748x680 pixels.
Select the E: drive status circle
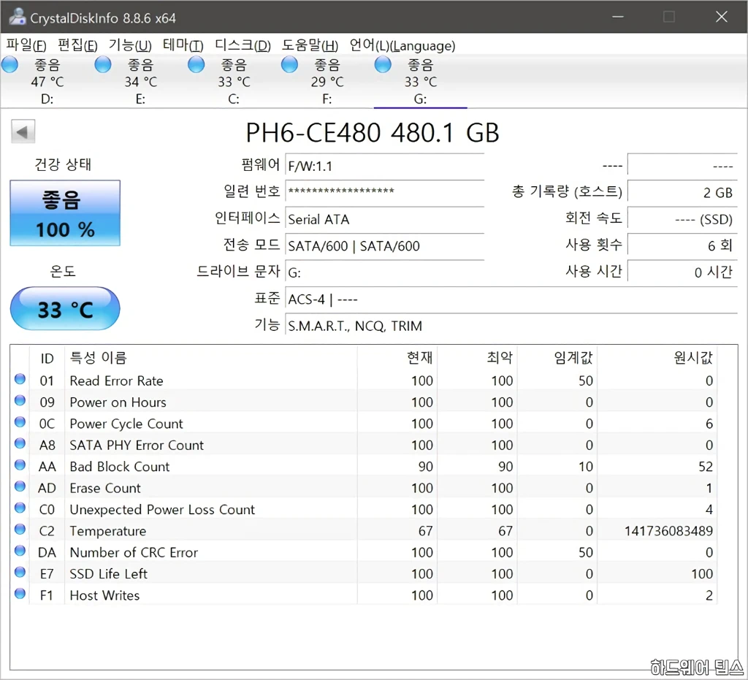pyautogui.click(x=103, y=64)
